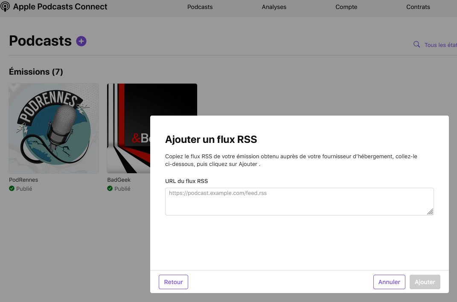The height and width of the screenshot is (302, 457).
Task: Click BadGeek green published checkmark icon
Action: coord(110,189)
